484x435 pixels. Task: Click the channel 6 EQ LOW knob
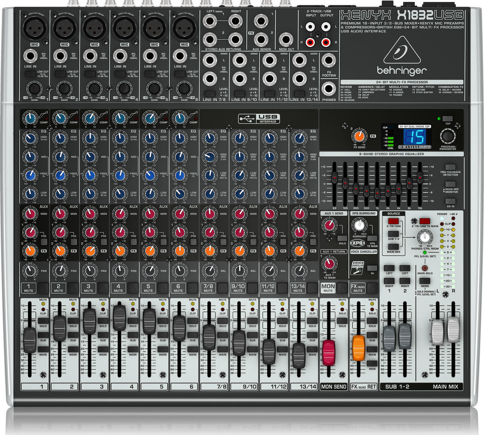point(179,193)
